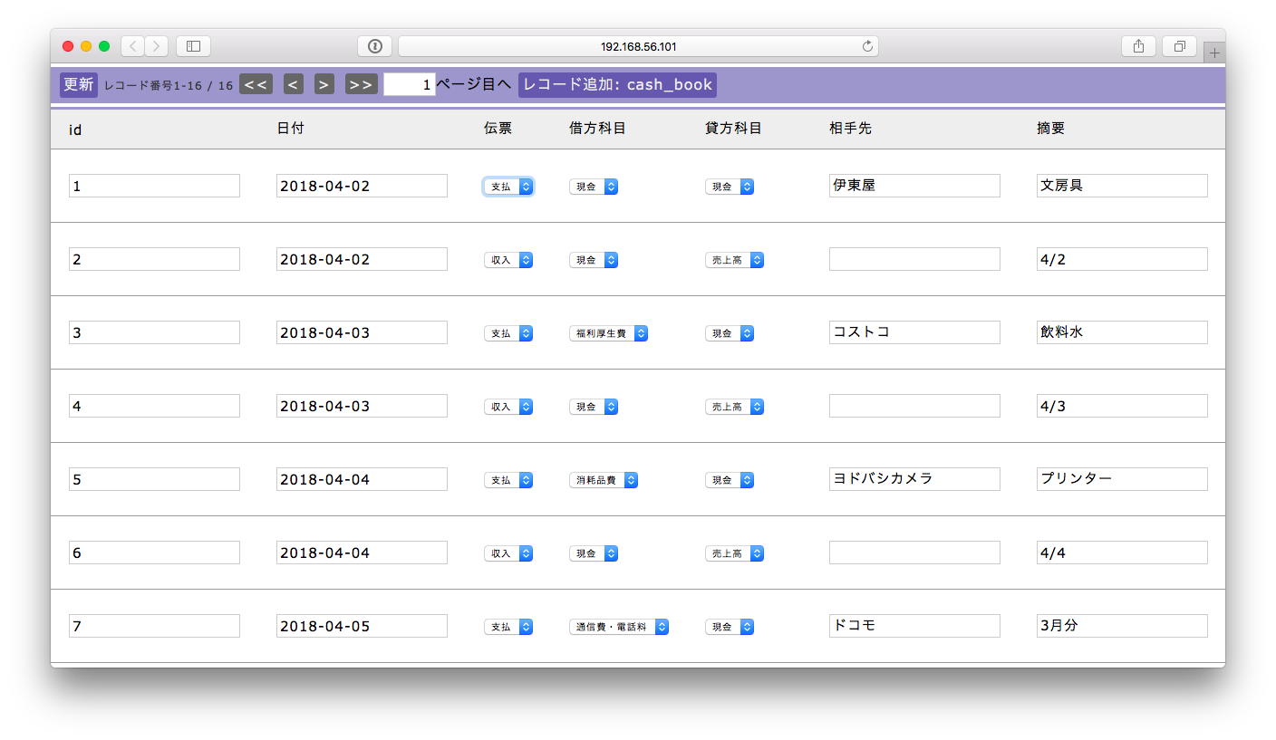Click the date field in row id 3

pyautogui.click(x=362, y=332)
